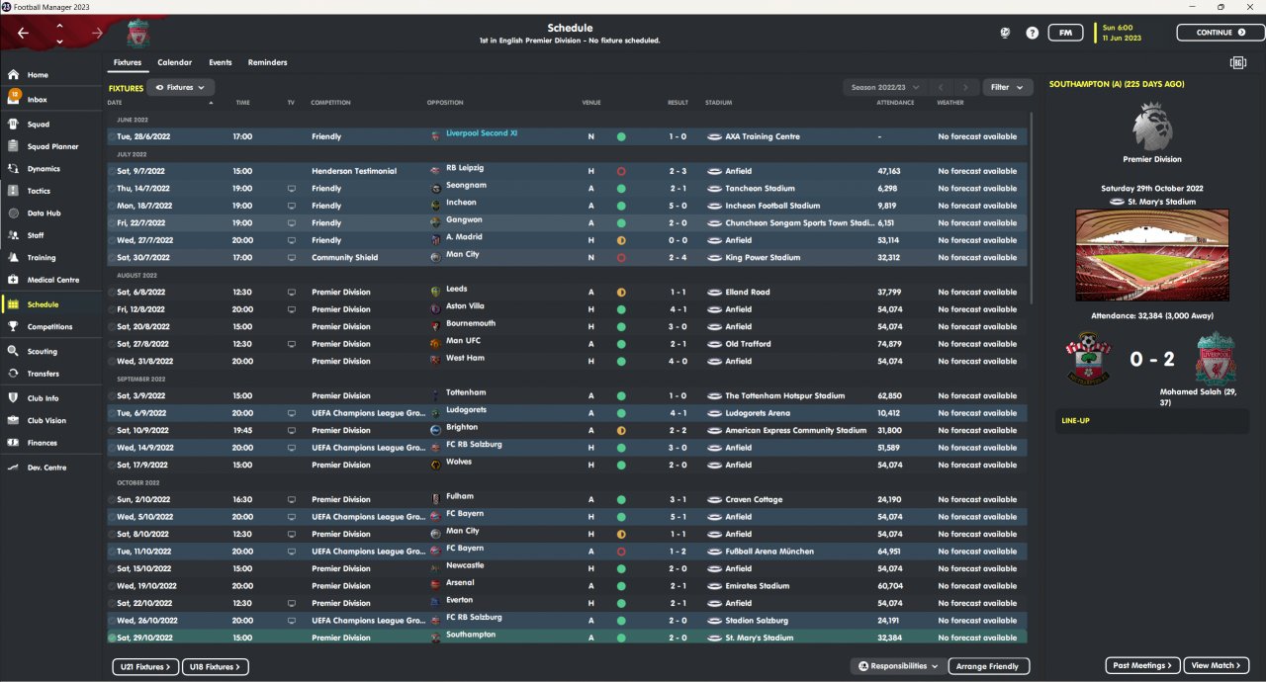Open U21 Fixtures
Screen dimensions: 1266x682
(x=145, y=667)
